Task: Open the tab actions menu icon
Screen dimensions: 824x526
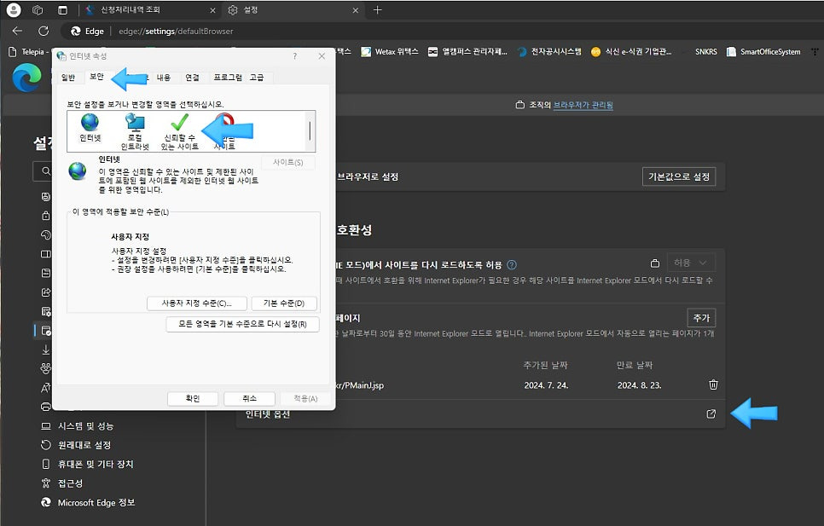Action: tap(62, 10)
